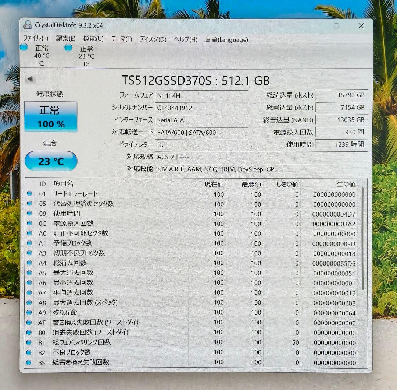Image resolution: width=397 pixels, height=390 pixels.
Task: Click the CrystalDiskInfo app icon in title bar
Action: 27,25
